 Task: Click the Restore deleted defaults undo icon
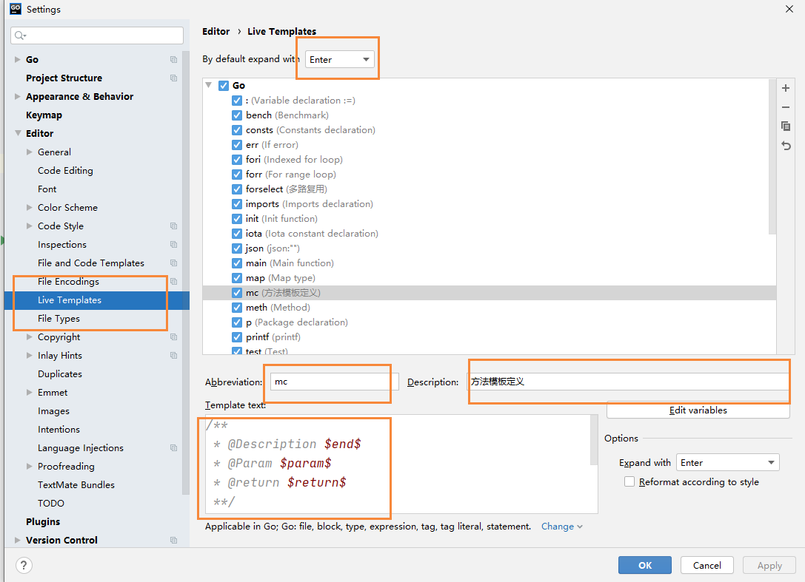coord(786,146)
